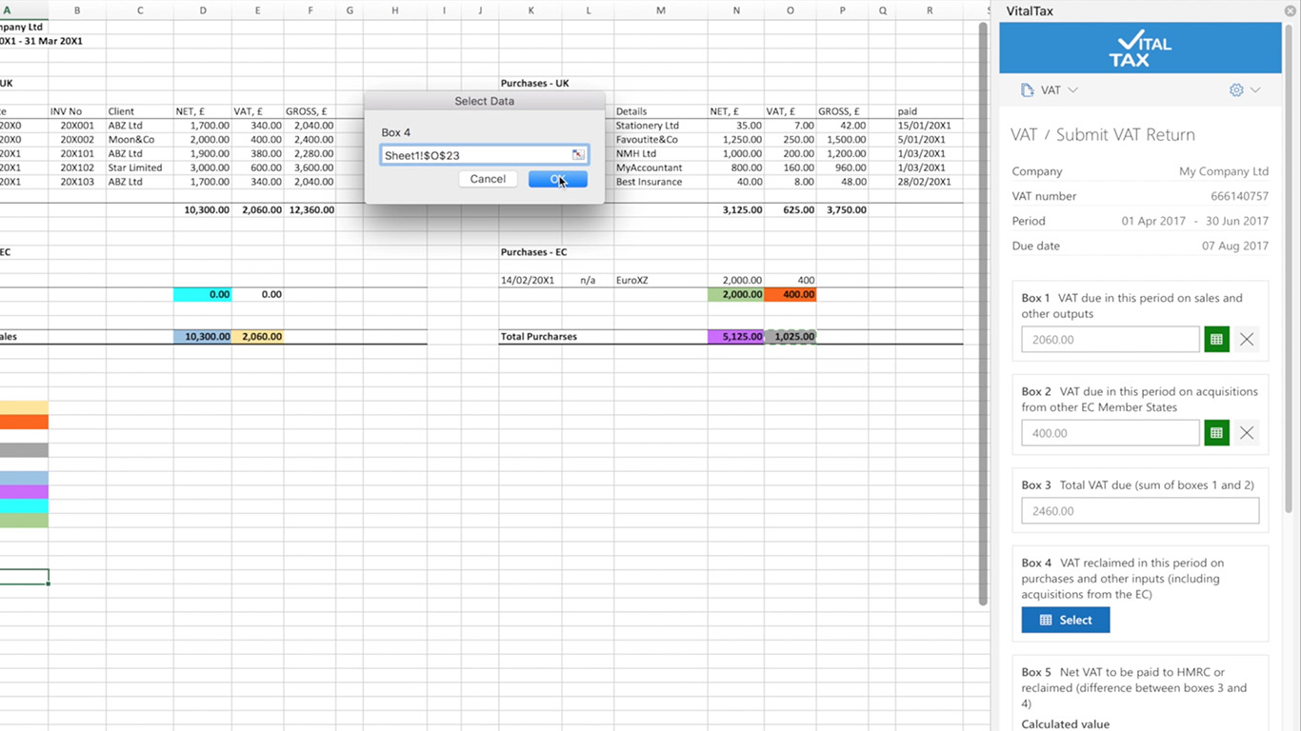Close the VitalTax task pane
This screenshot has height=731, width=1301.
[x=1291, y=10]
